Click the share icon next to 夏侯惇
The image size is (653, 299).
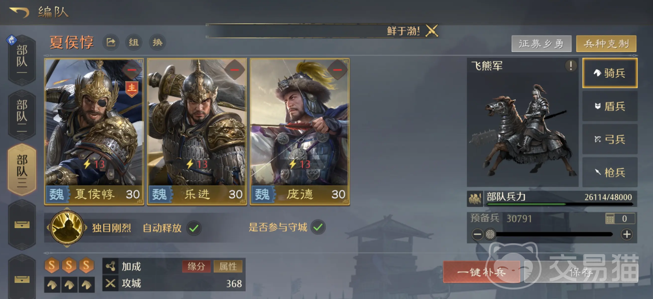[x=111, y=42]
